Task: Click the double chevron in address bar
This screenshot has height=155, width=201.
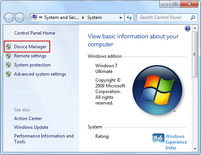Action: (x=41, y=17)
